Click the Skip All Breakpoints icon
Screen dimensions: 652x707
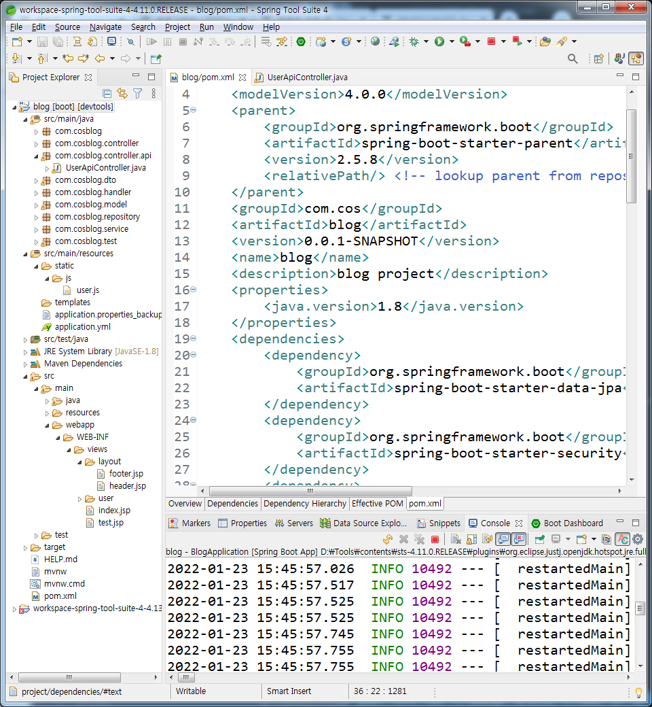point(130,42)
